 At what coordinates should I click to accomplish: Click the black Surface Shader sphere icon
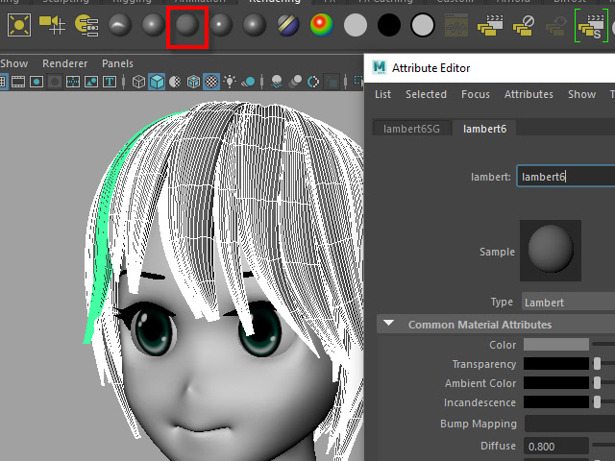pos(389,25)
